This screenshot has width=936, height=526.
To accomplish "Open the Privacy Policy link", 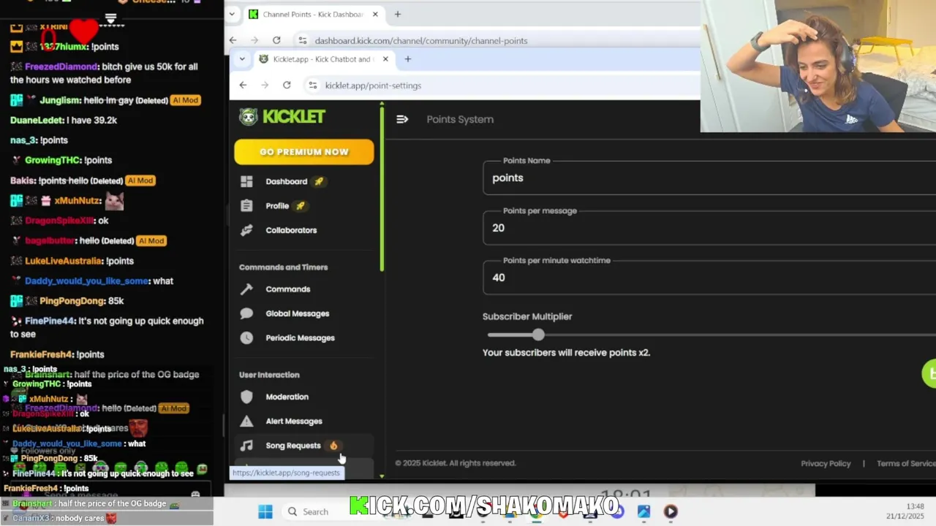I will click(x=826, y=463).
